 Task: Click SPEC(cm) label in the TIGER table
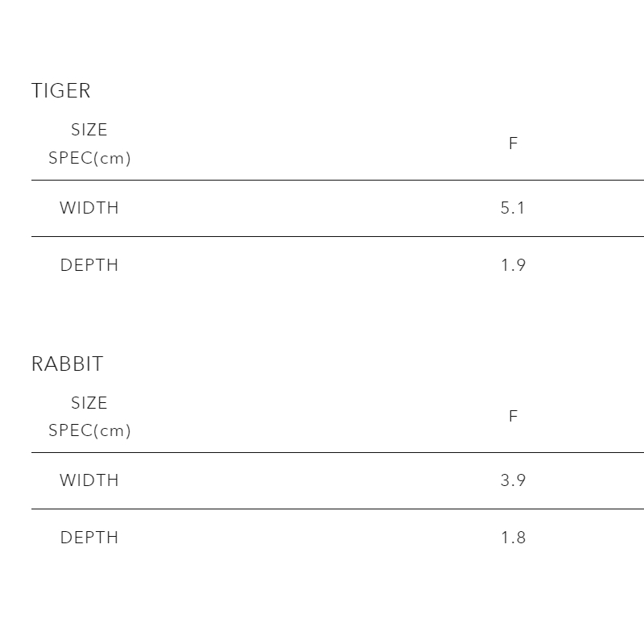click(x=89, y=158)
